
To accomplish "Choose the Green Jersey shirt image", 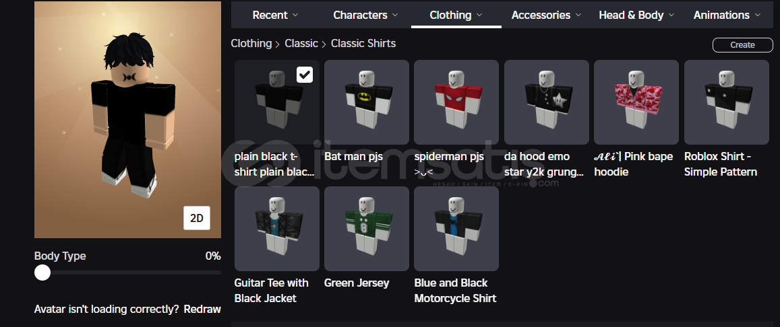I will pyautogui.click(x=367, y=229).
